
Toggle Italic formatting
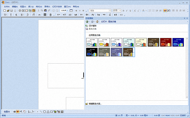(x=127, y=11)
